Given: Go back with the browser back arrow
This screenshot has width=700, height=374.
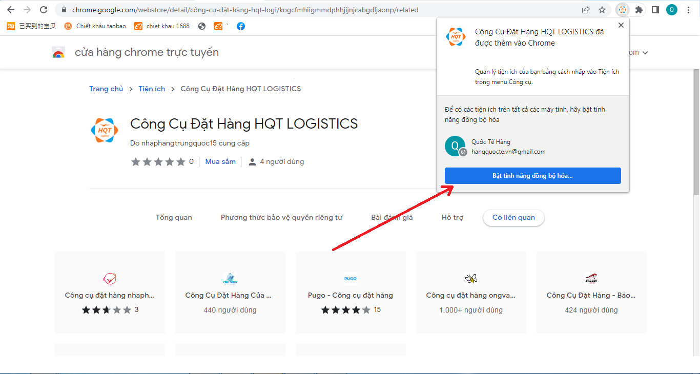Looking at the screenshot, I should [x=11, y=10].
